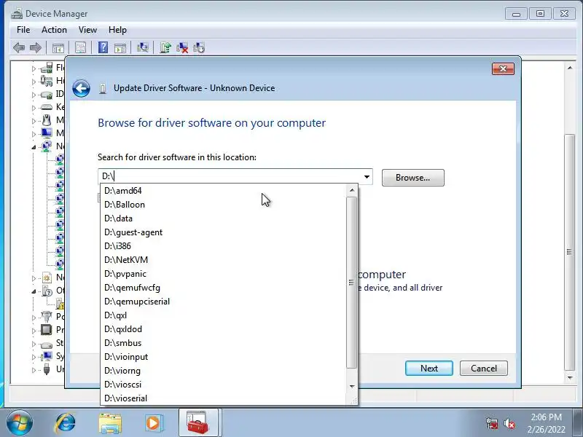Image resolution: width=583 pixels, height=437 pixels.
Task: Click Scan for hardware changes toolbar icon
Action: 142,47
